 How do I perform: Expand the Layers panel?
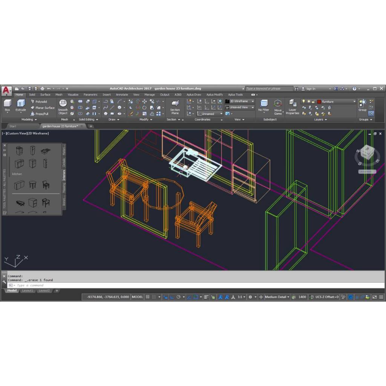tap(320, 119)
